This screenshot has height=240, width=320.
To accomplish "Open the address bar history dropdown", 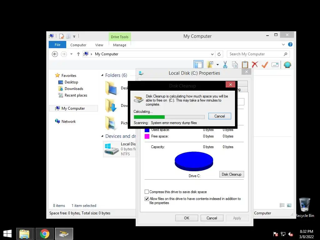I will [x=212, y=54].
